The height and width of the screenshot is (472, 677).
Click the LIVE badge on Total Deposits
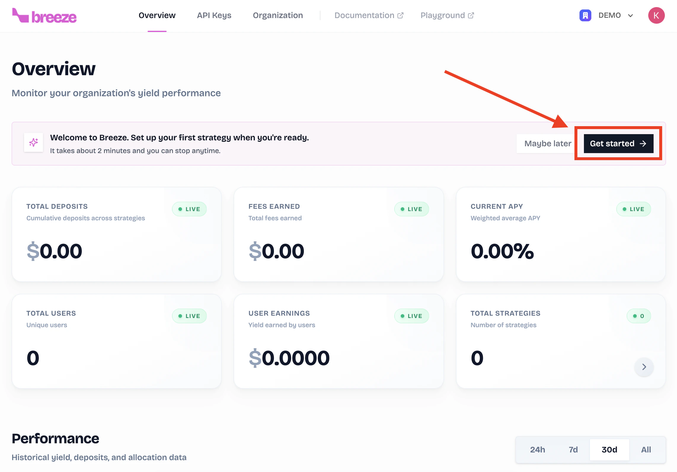[x=189, y=209]
